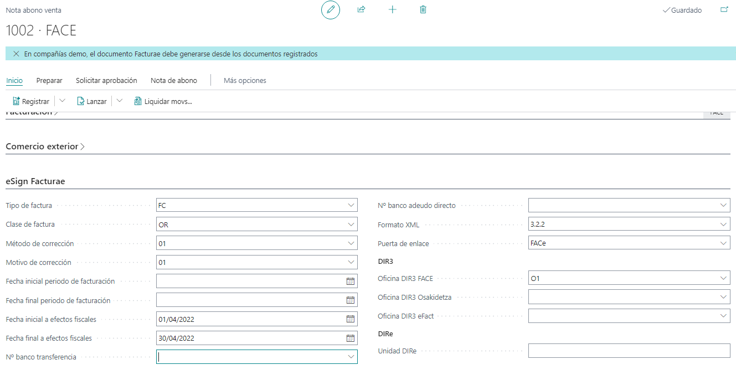Open calendar for Fecha final a efectos fiscales

click(350, 338)
